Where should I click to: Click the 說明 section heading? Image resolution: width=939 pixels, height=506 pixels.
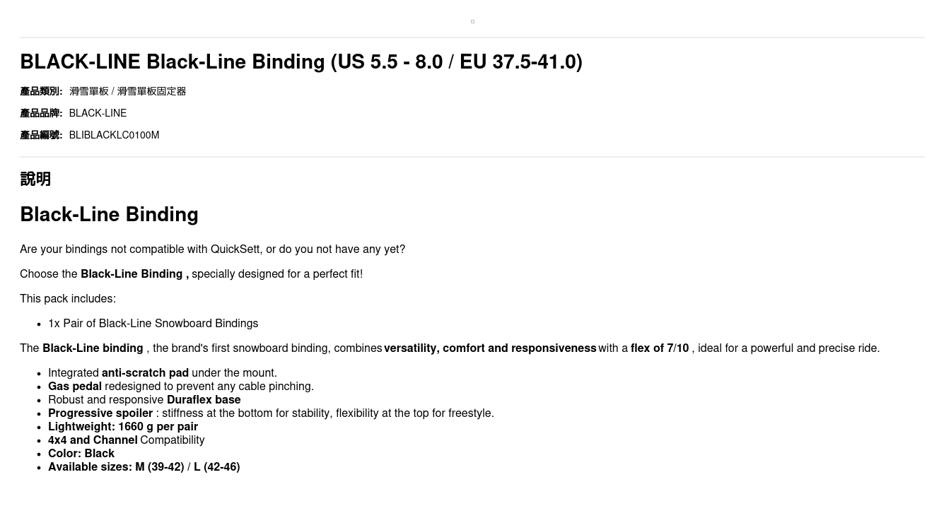coord(35,180)
